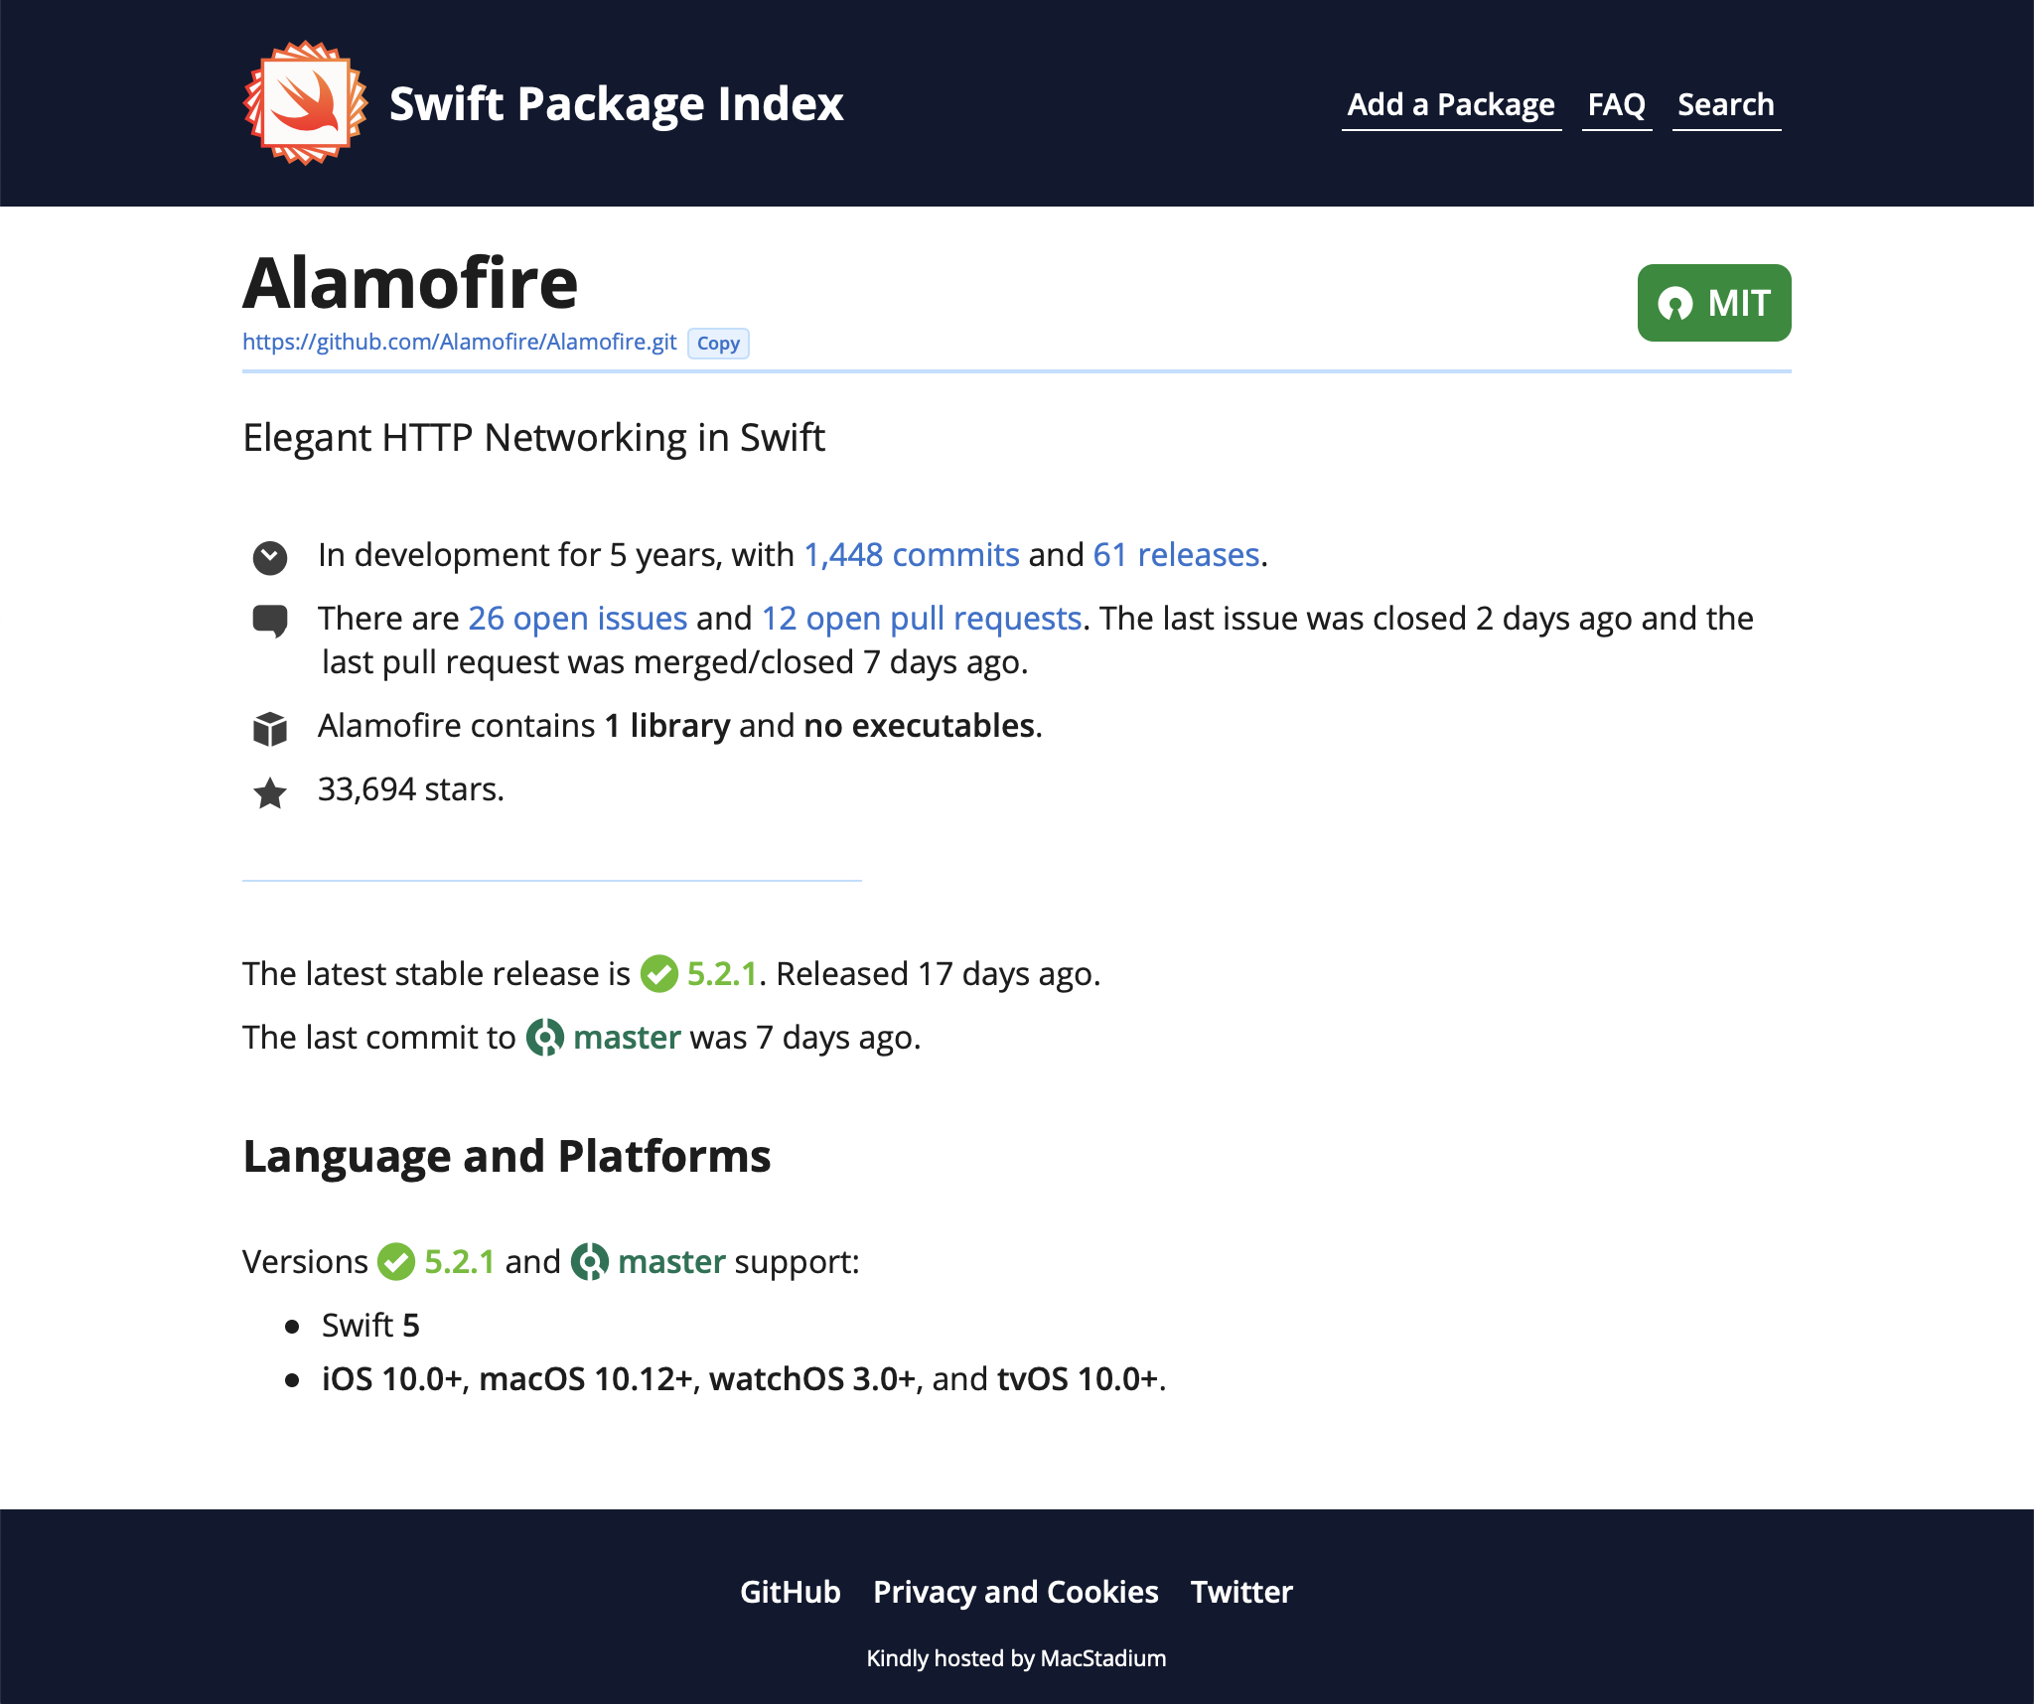Viewport: 2034px width, 1704px height.
Task: Copy the repository URL
Action: (x=718, y=344)
